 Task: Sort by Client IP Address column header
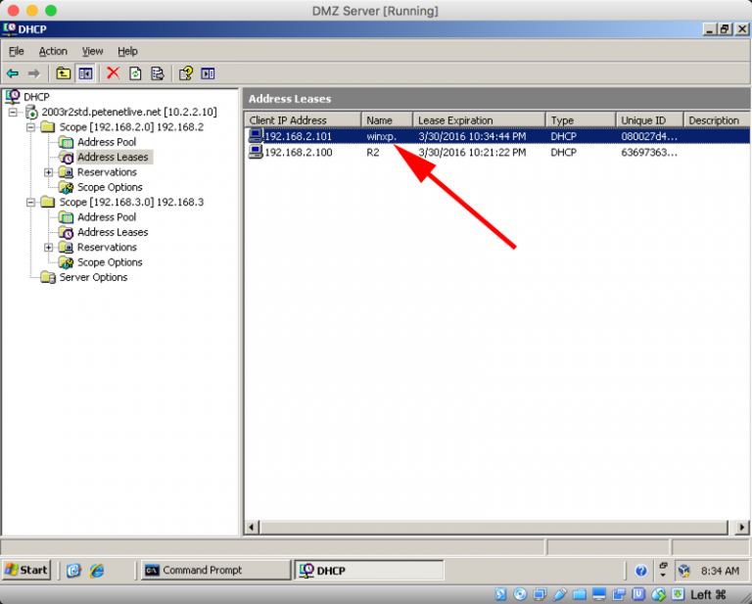pyautogui.click(x=303, y=120)
